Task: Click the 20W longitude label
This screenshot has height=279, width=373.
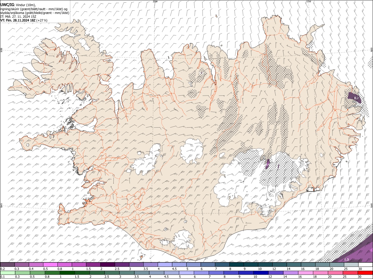Action: (155, 1)
